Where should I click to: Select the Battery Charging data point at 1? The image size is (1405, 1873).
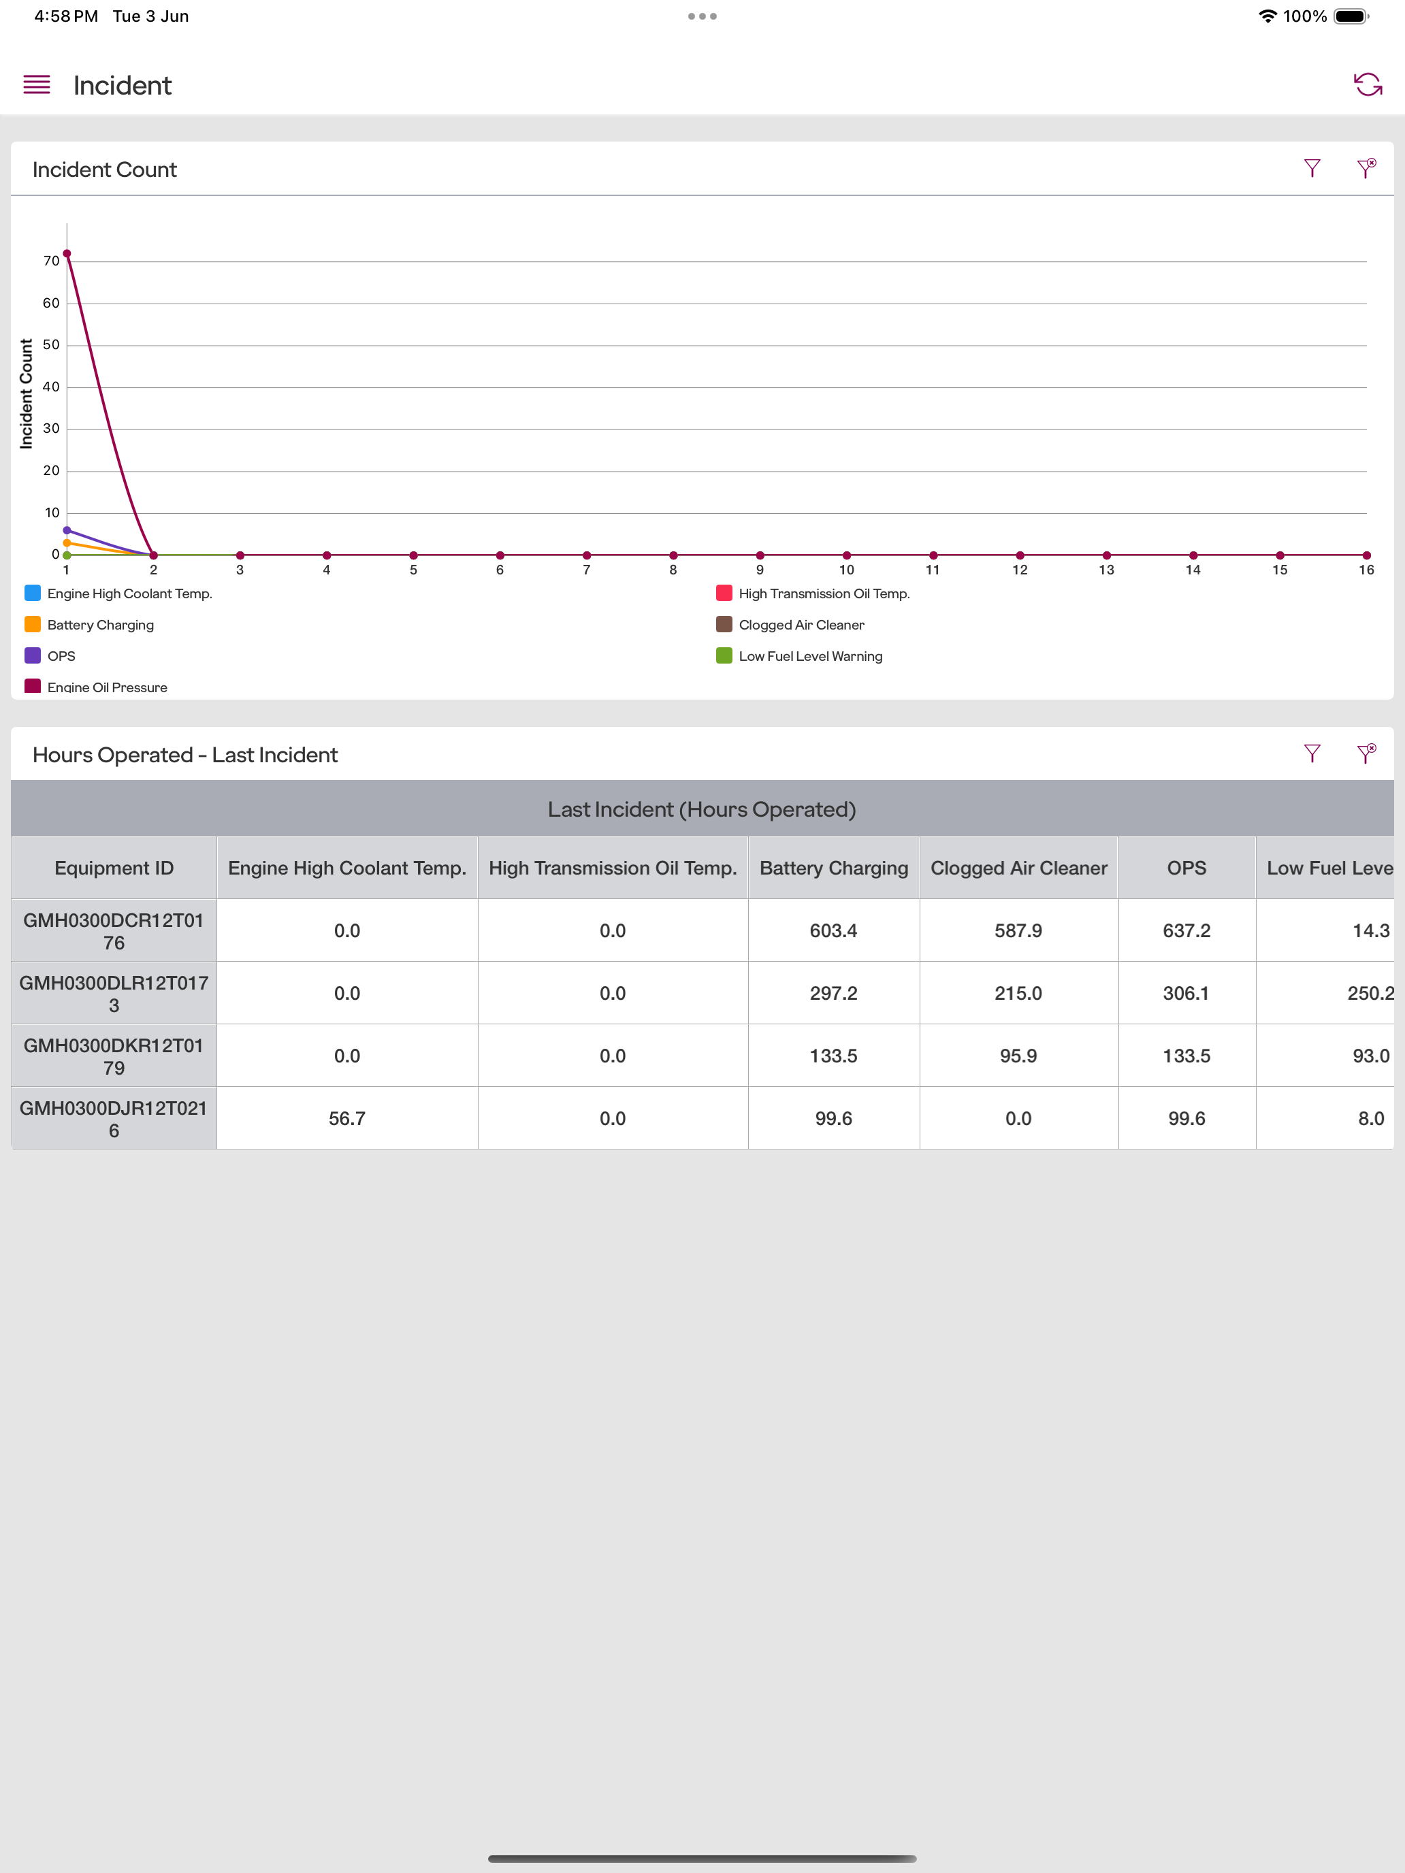(x=67, y=542)
